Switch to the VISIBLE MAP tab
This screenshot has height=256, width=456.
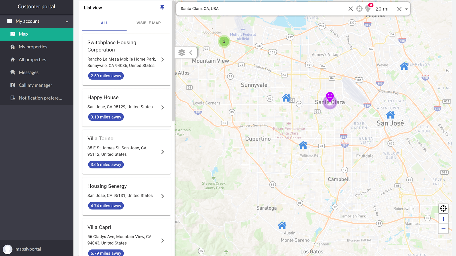click(148, 23)
